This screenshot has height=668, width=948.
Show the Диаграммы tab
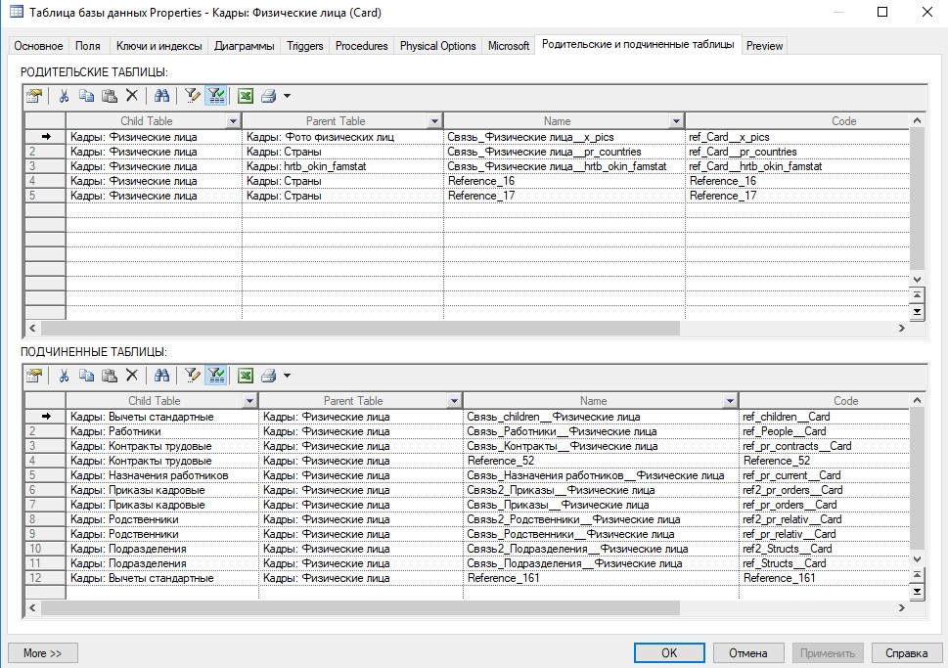point(245,46)
